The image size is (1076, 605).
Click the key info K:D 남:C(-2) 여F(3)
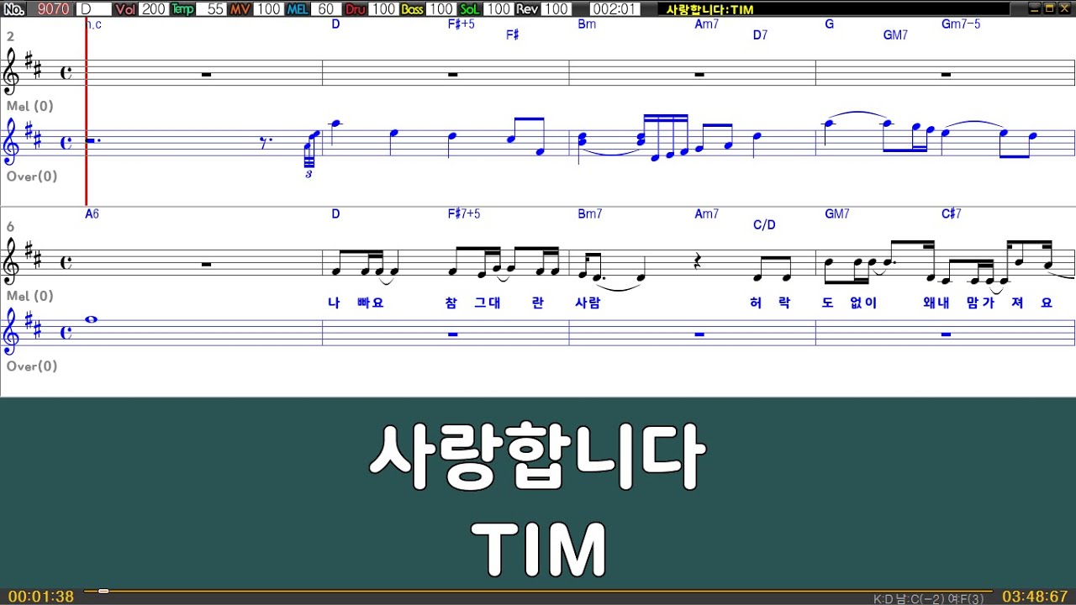tap(929, 599)
